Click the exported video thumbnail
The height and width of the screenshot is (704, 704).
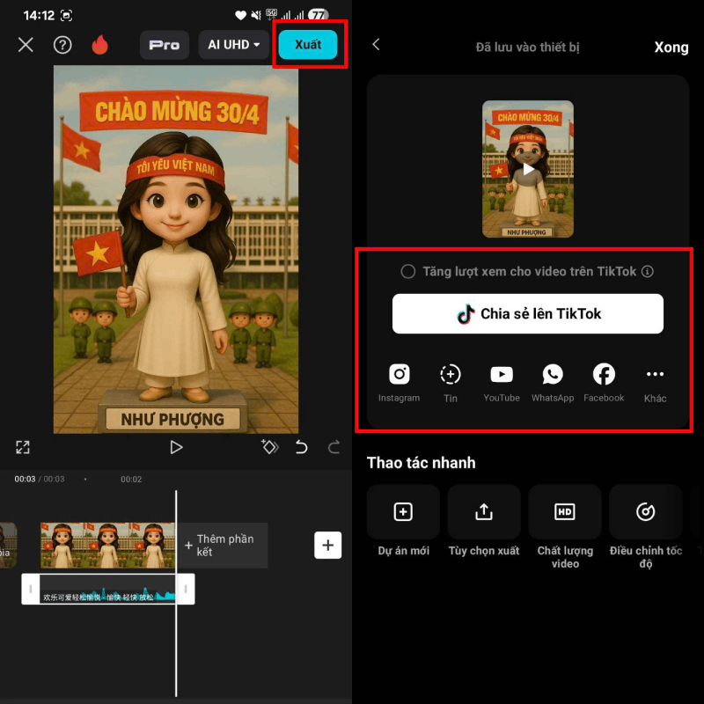(x=527, y=169)
